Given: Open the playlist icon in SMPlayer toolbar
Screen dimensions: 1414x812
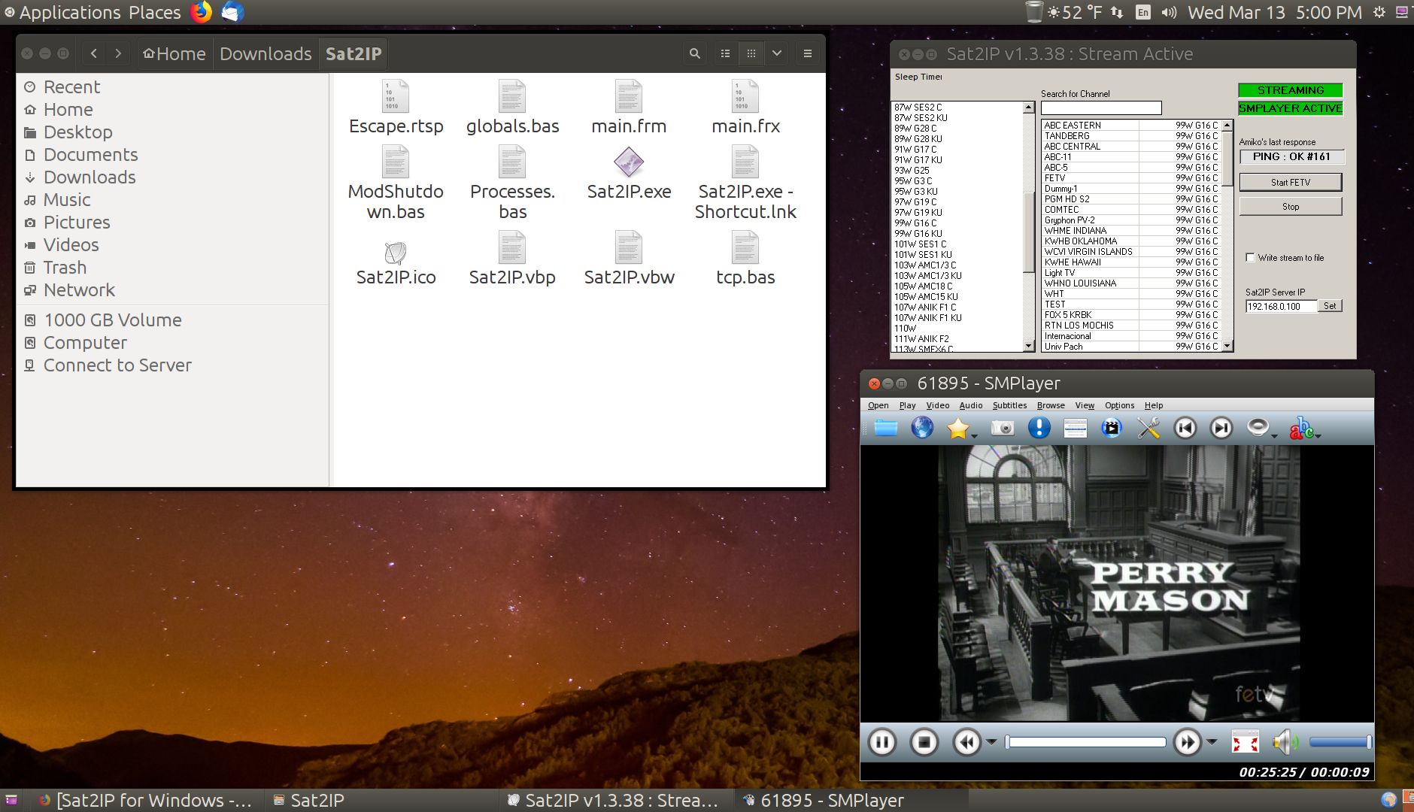Looking at the screenshot, I should coord(1075,429).
